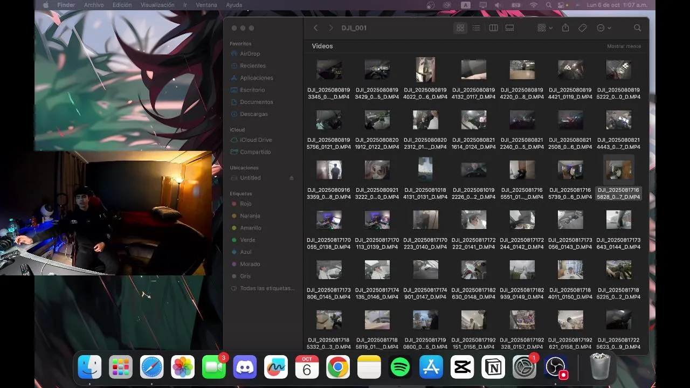
Task: Select video ending 222_0141_D.MP4
Action: pos(474,219)
